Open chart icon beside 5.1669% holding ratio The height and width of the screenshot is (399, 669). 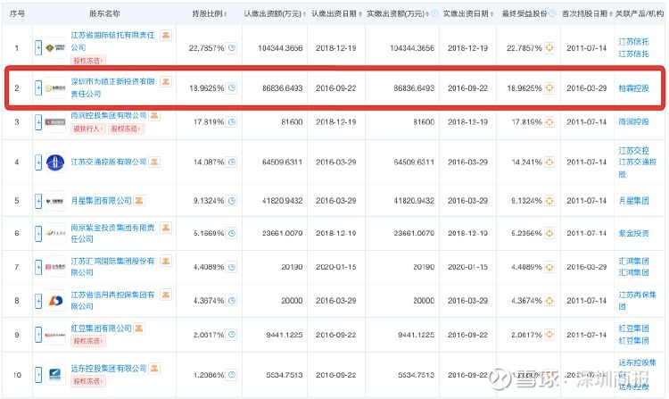[232, 234]
